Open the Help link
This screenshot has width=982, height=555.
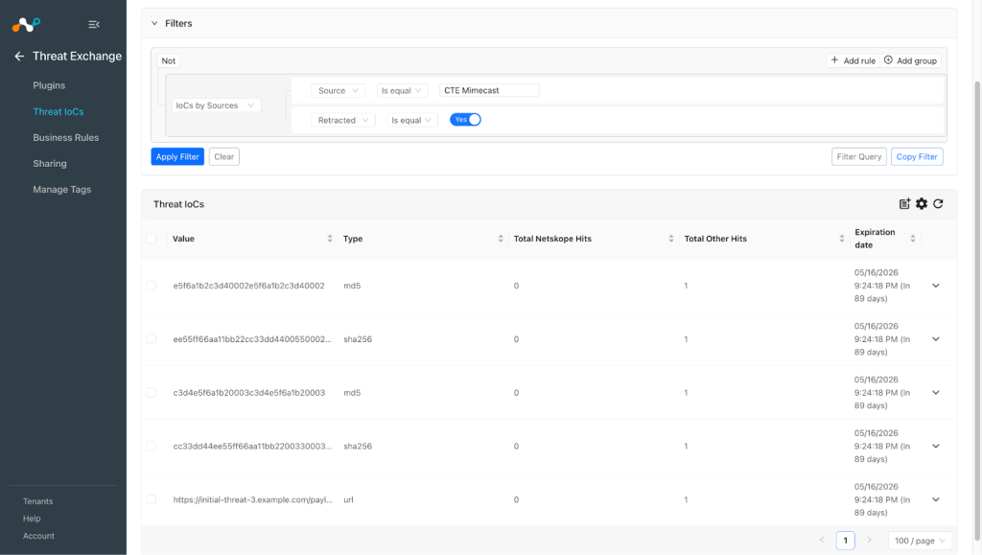pyautogui.click(x=32, y=519)
